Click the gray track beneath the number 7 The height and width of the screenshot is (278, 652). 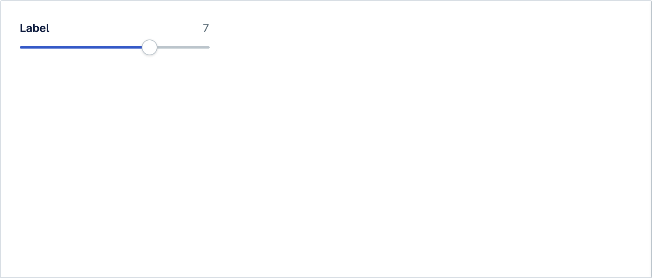coord(206,47)
